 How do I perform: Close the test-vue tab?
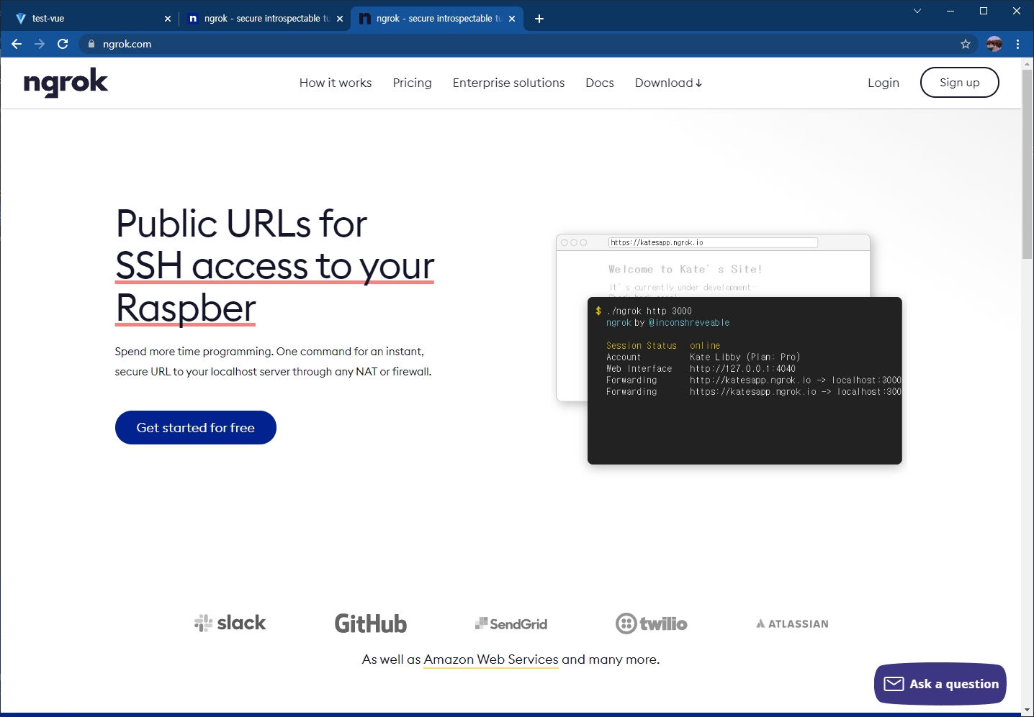(168, 19)
